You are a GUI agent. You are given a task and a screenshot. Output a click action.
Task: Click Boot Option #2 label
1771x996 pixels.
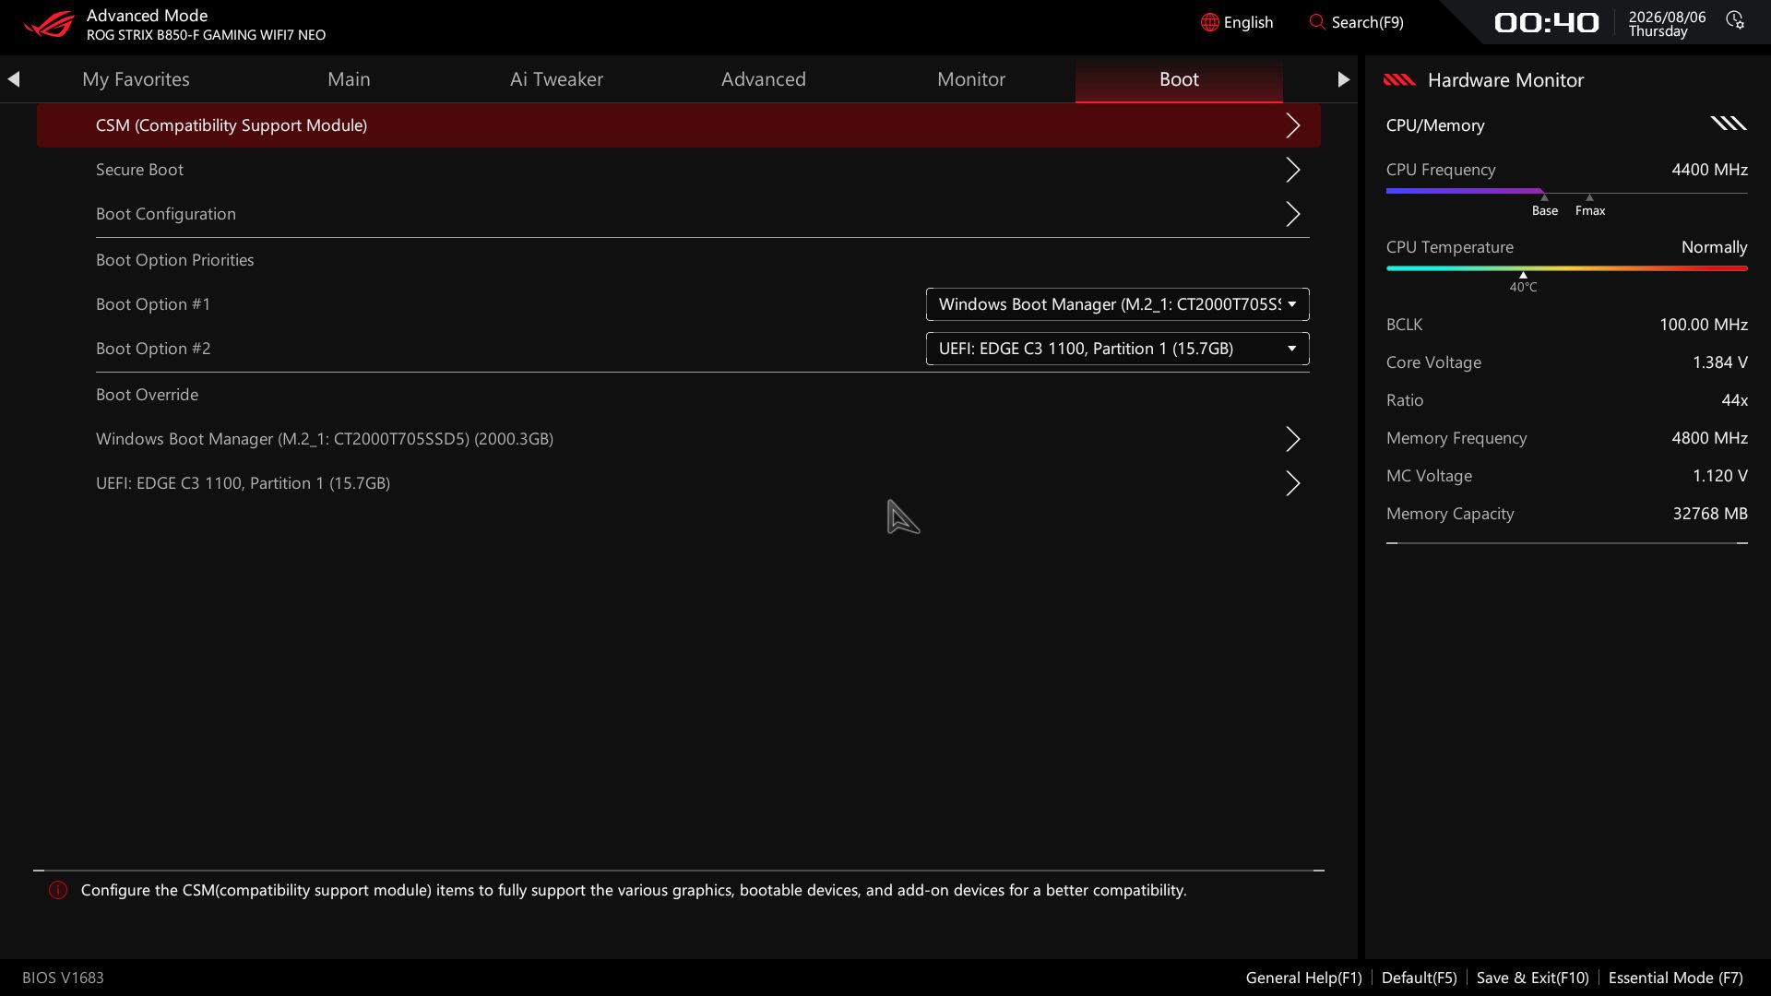(153, 349)
